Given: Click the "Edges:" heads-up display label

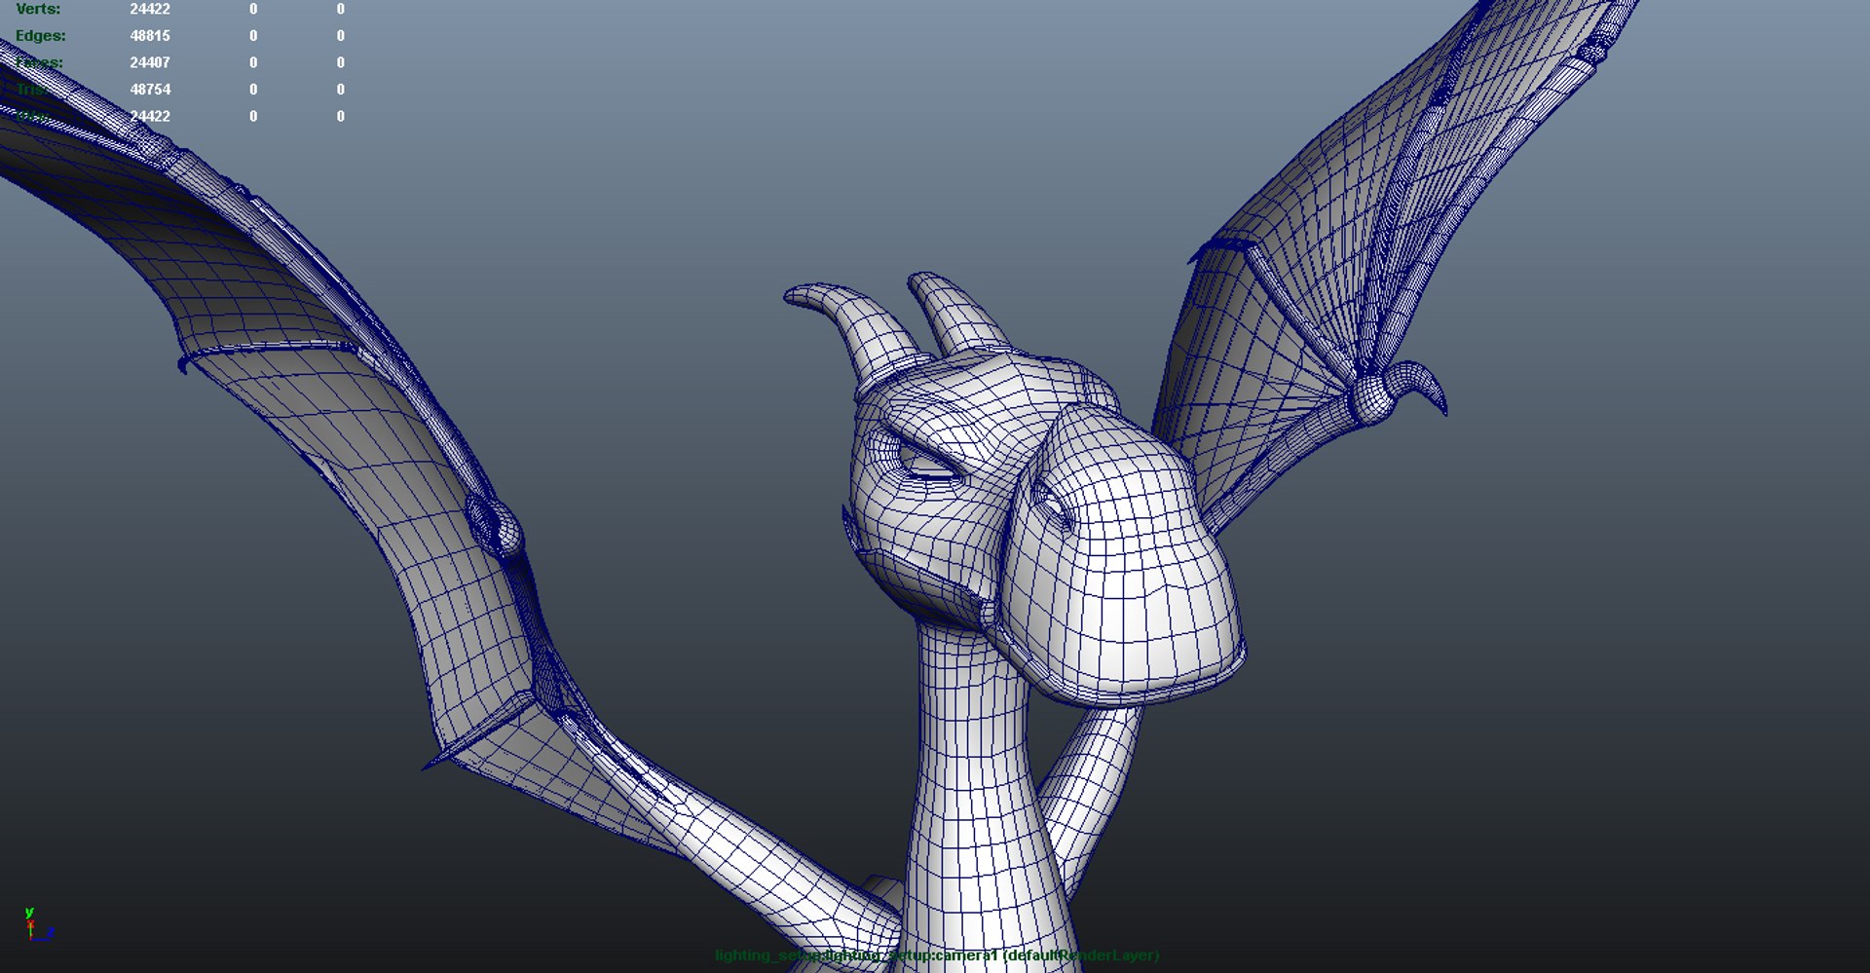Looking at the screenshot, I should tap(41, 36).
